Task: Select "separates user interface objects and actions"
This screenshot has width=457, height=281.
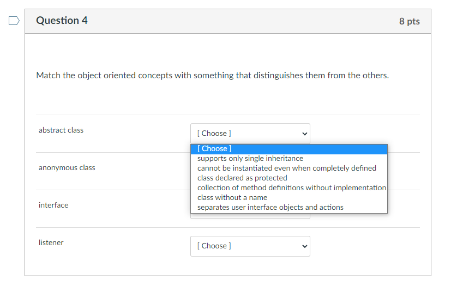Action: [x=270, y=207]
